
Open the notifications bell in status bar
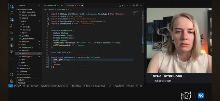(x=141, y=86)
